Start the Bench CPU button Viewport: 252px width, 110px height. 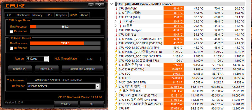pyautogui.click(x=20, y=69)
